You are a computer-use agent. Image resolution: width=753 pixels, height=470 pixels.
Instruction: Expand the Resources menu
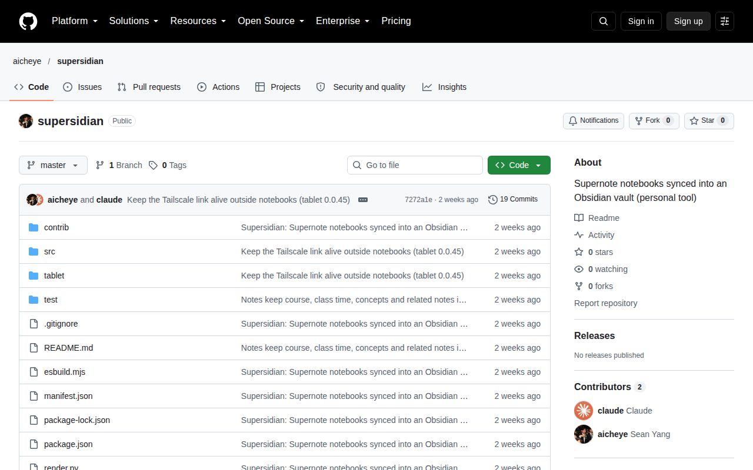click(198, 21)
